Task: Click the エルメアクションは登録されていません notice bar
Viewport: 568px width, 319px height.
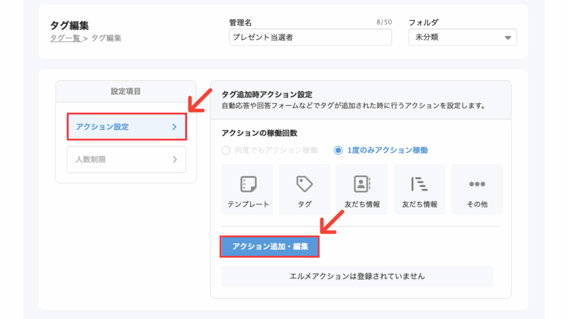Action: point(357,276)
